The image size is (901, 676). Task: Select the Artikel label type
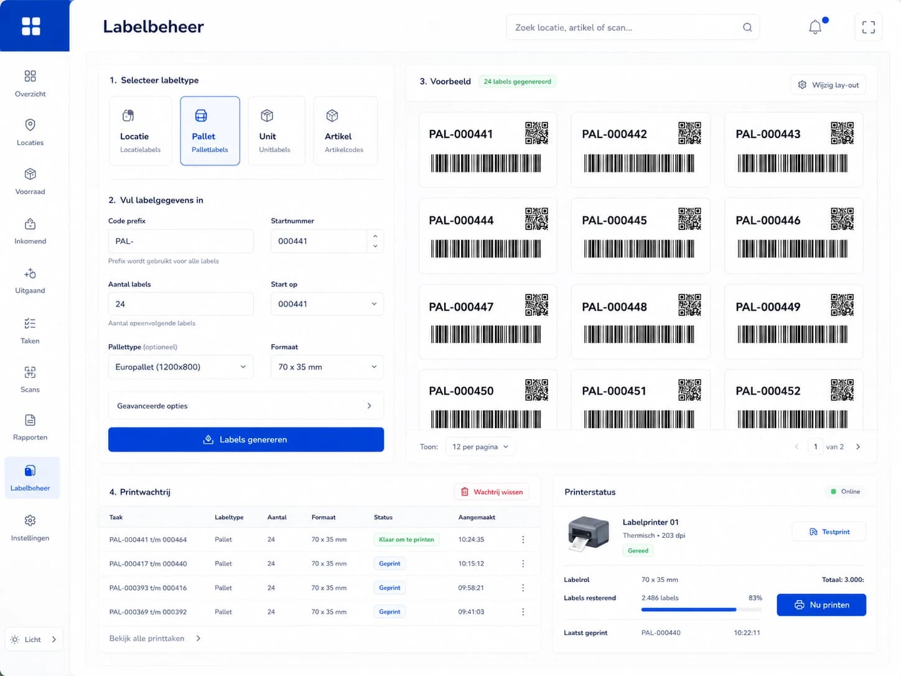pos(345,131)
